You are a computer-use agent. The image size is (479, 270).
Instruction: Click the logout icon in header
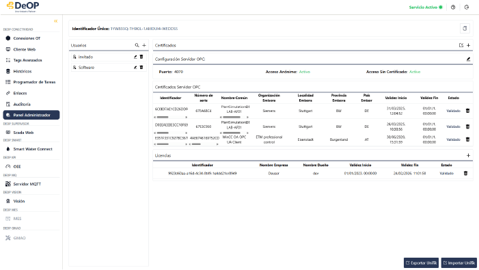[x=467, y=7]
